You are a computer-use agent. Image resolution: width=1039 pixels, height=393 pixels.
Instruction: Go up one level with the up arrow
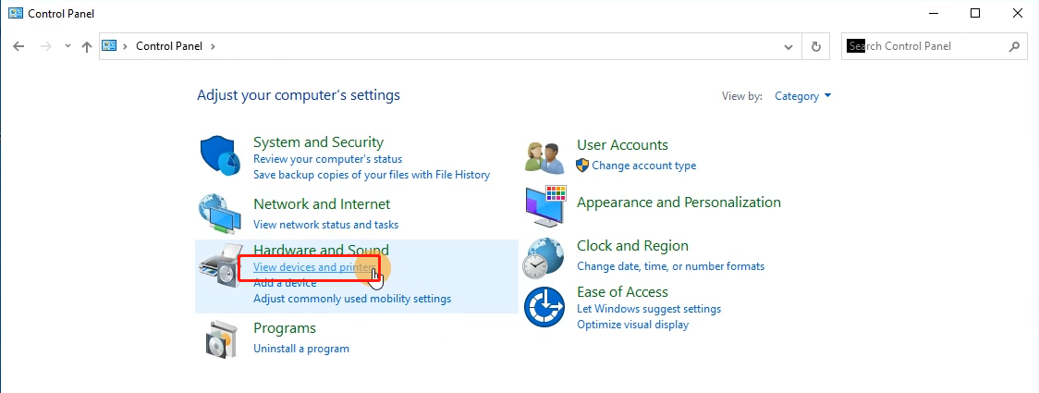87,46
